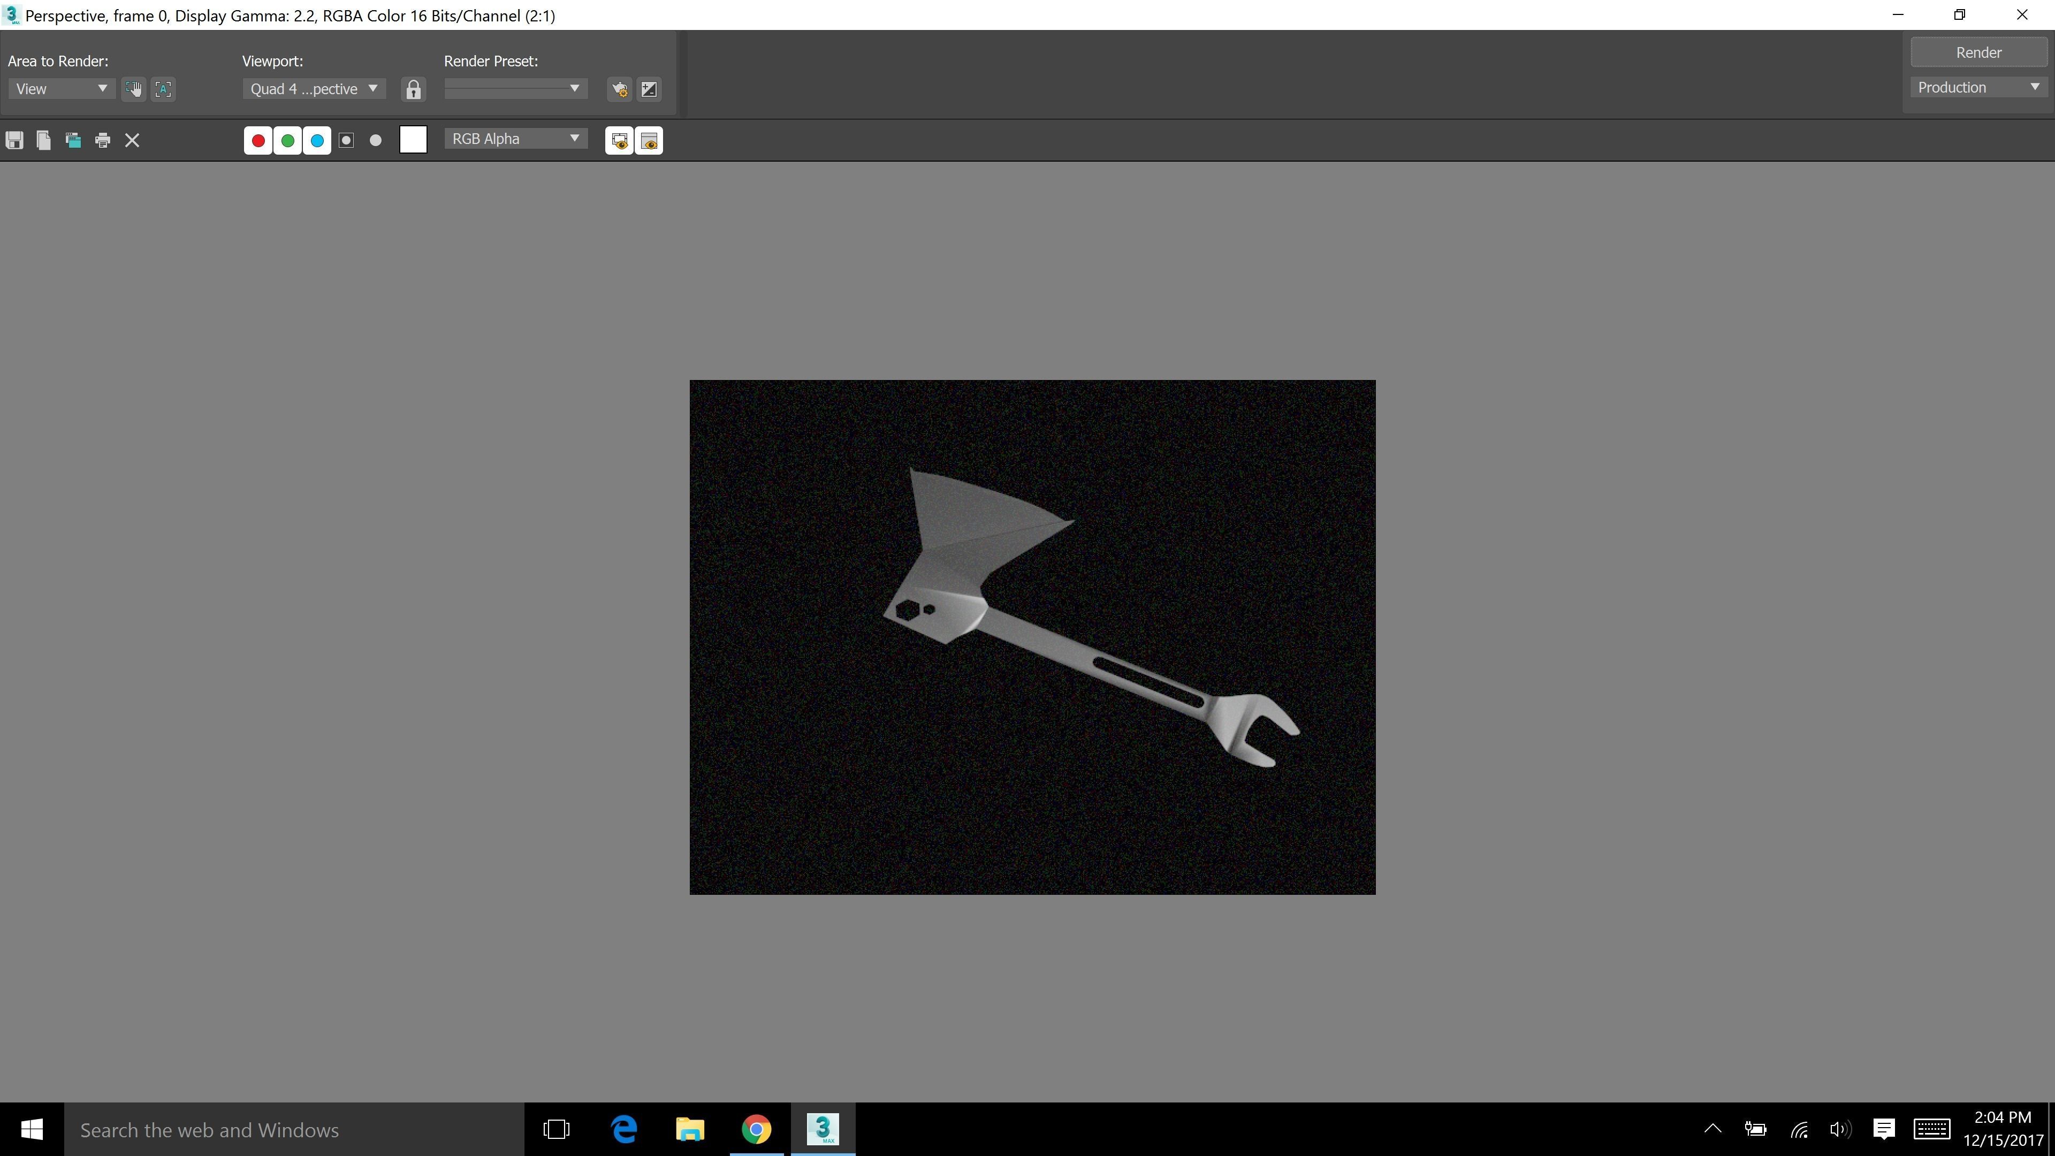Click the Render button

1978,52
